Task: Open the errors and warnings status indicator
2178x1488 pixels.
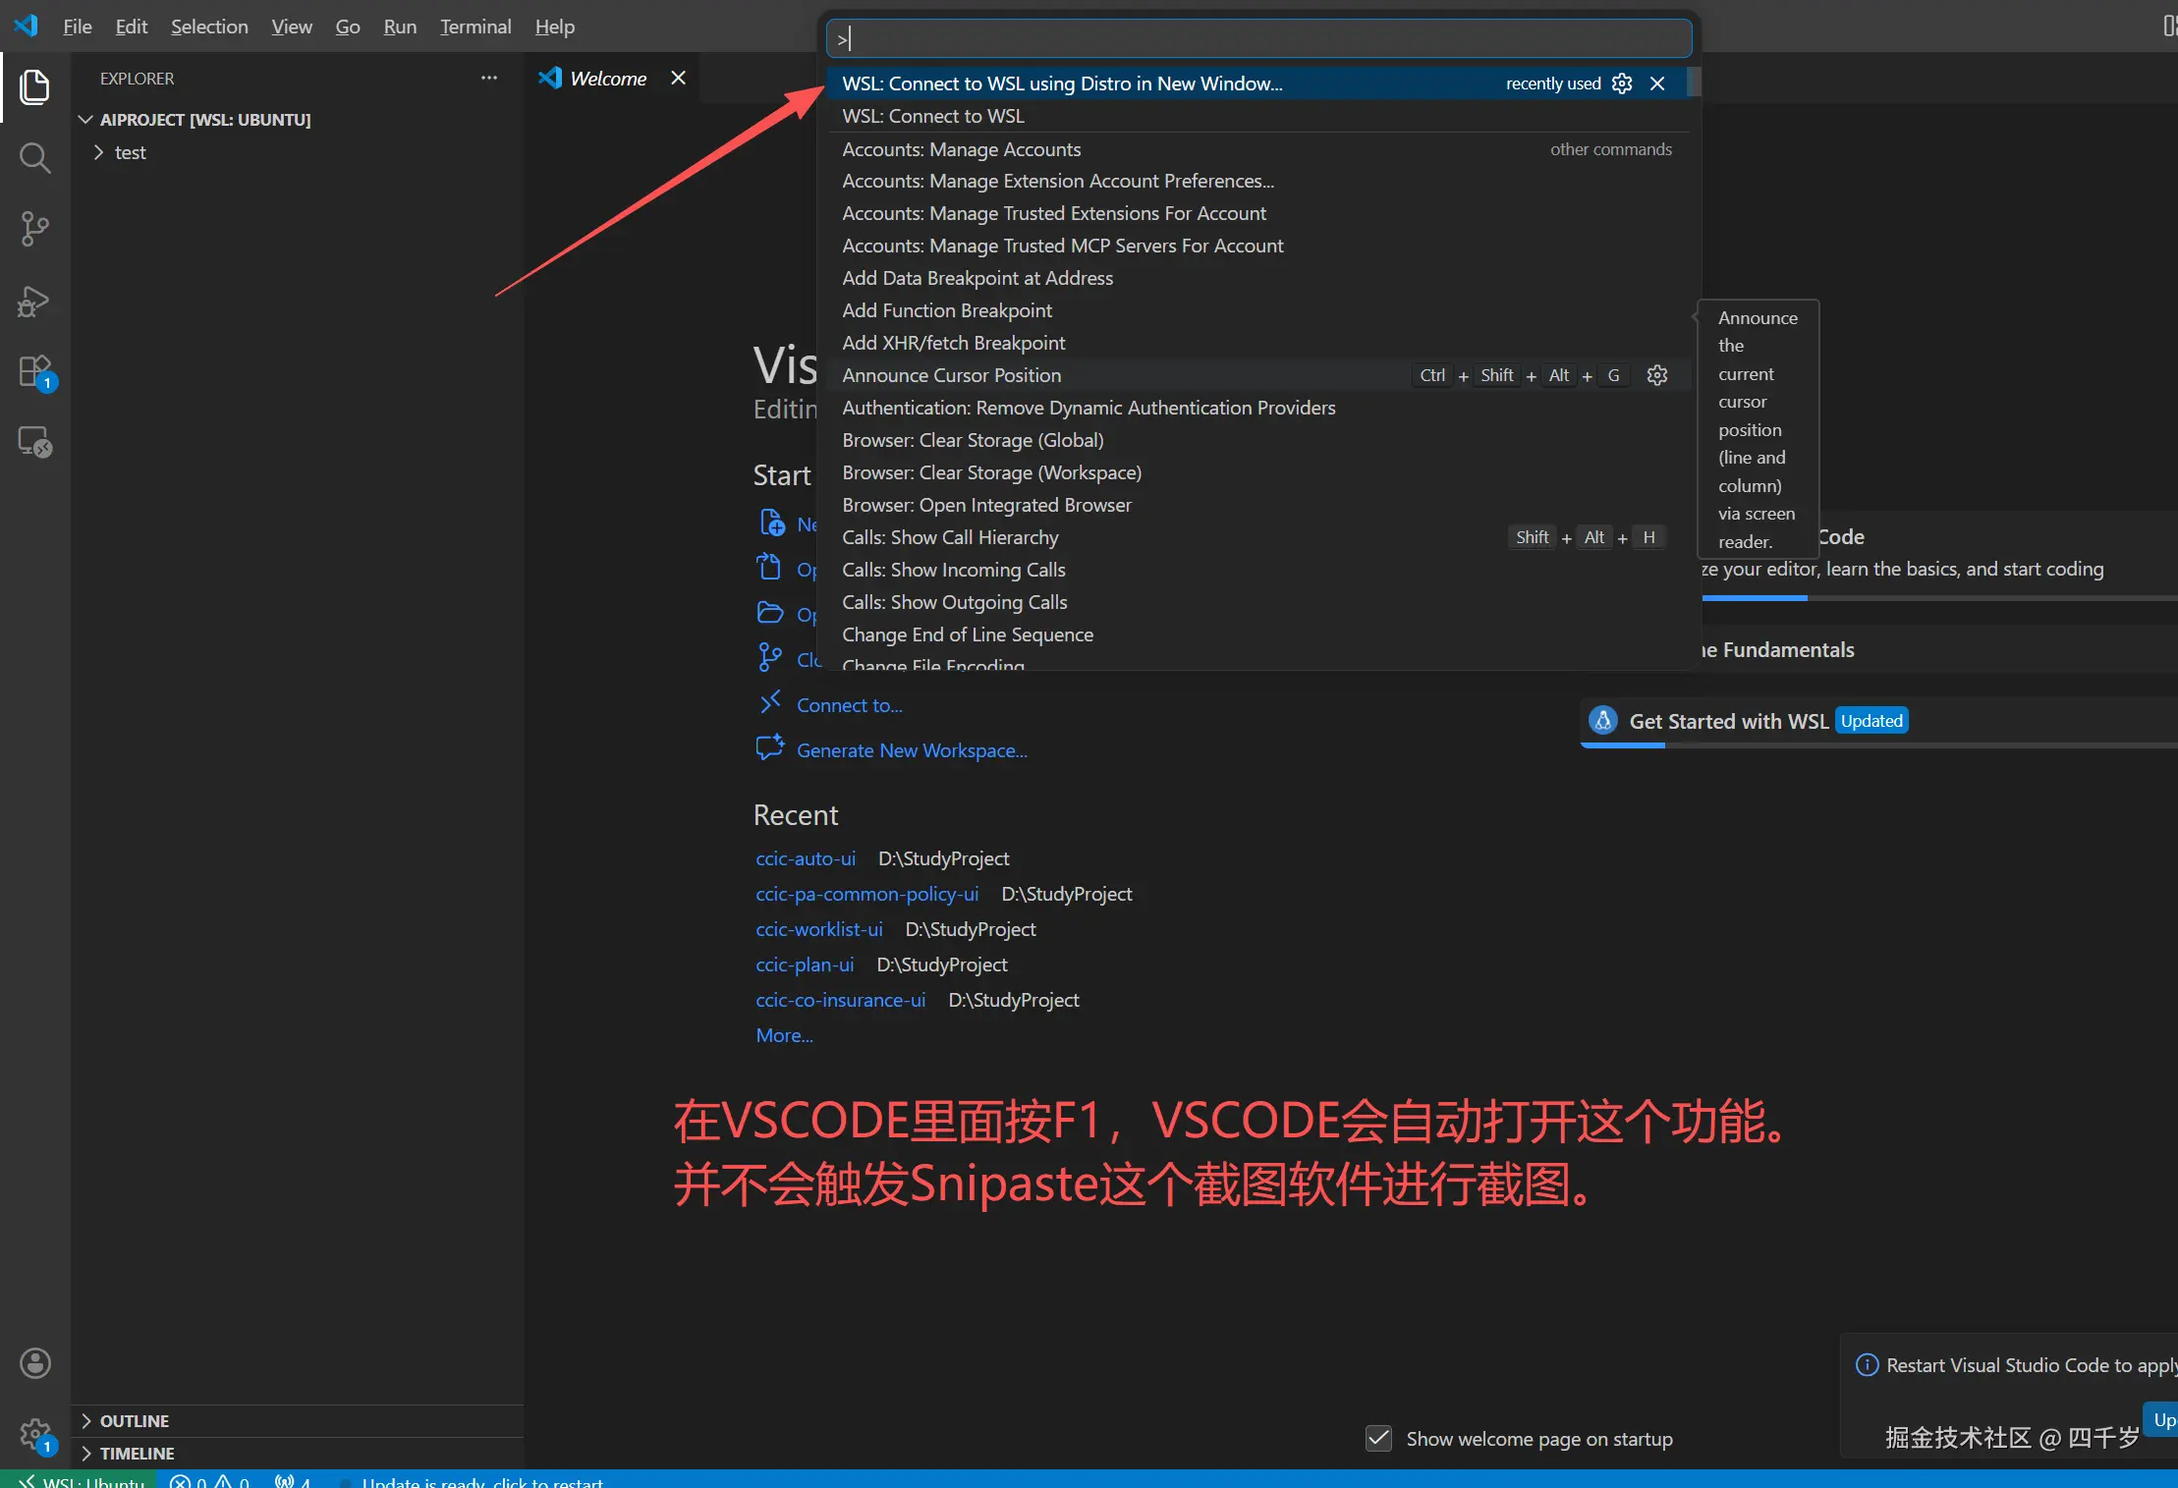Action: (x=208, y=1479)
